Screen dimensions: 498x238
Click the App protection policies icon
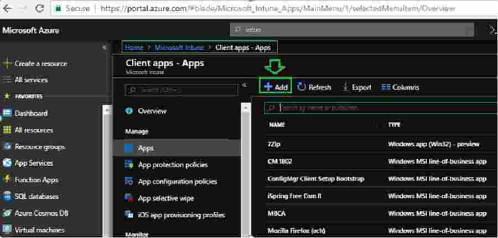click(x=128, y=165)
